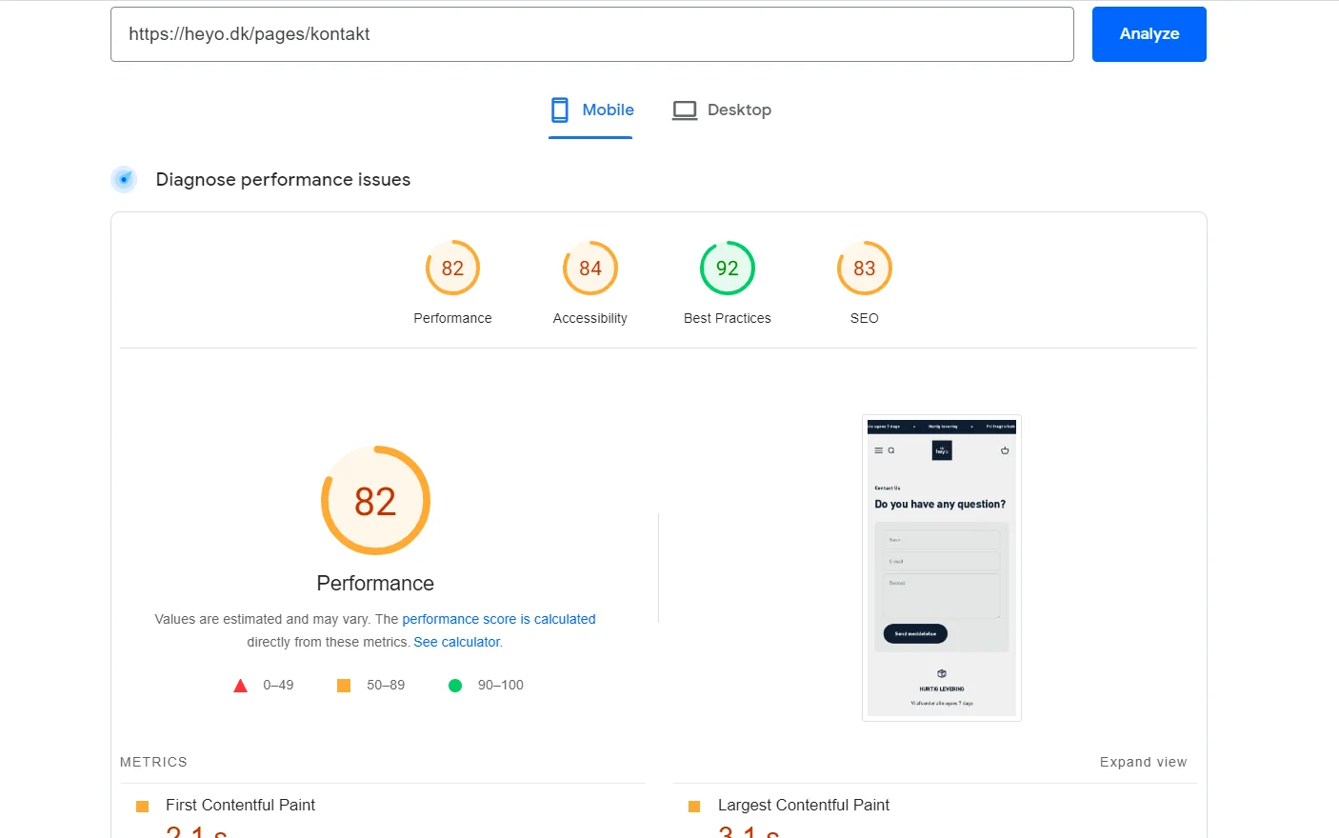Click the large 82 Performance gauge
The height and width of the screenshot is (838, 1339).
(x=375, y=500)
